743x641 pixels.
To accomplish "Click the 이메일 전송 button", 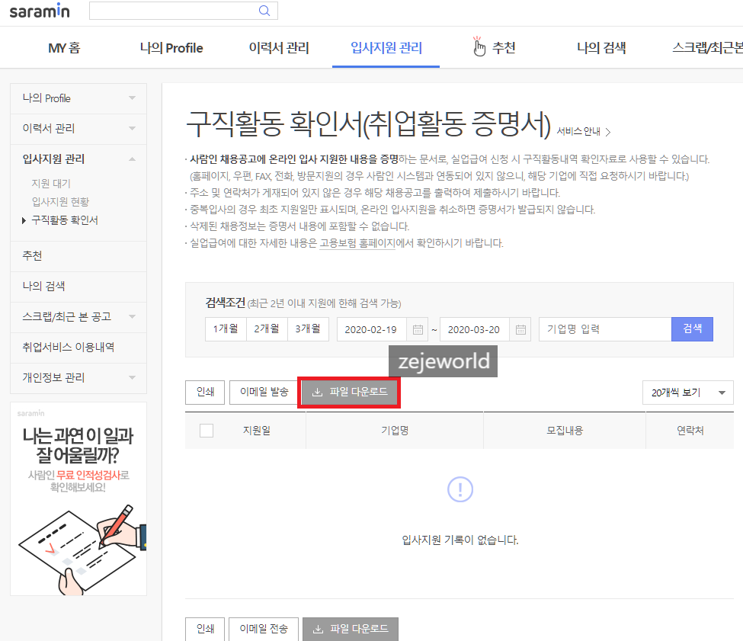I will click(264, 629).
